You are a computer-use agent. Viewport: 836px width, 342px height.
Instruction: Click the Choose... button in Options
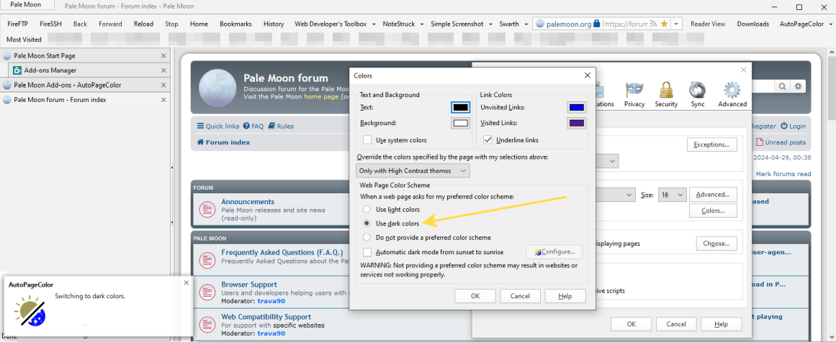pyautogui.click(x=716, y=244)
